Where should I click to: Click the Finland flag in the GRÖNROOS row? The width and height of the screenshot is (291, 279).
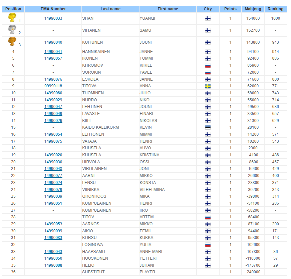tap(208, 196)
